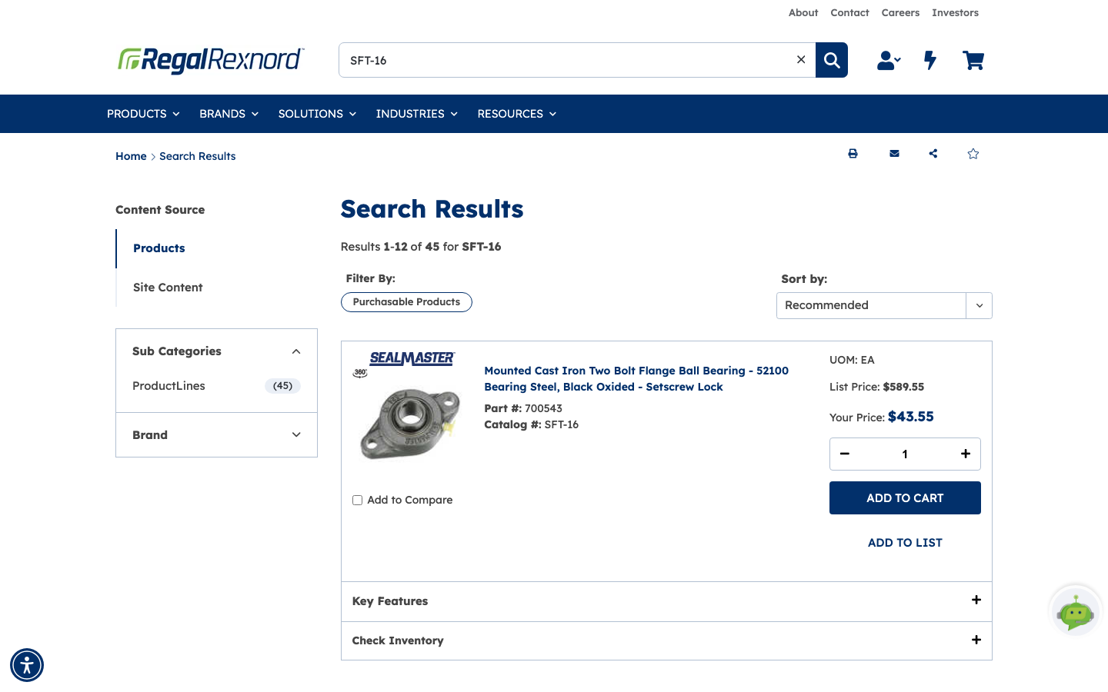Open the Investors link in header

point(955,13)
